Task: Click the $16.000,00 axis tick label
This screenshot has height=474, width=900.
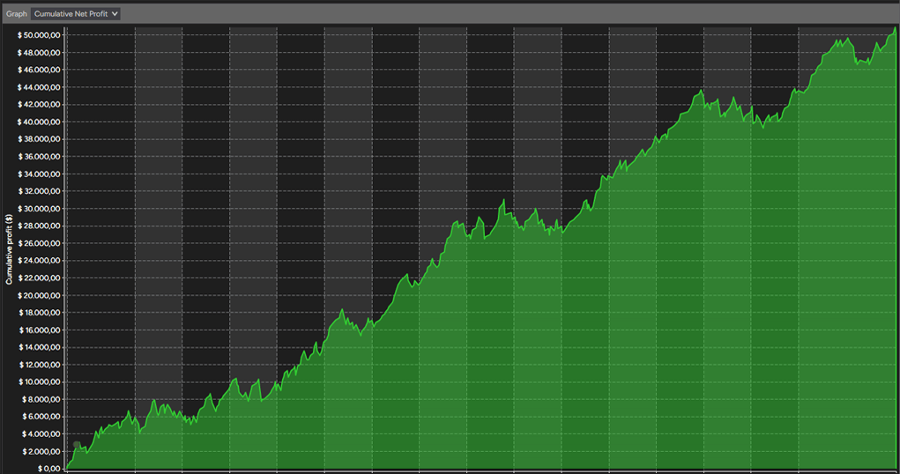Action: pyautogui.click(x=39, y=330)
